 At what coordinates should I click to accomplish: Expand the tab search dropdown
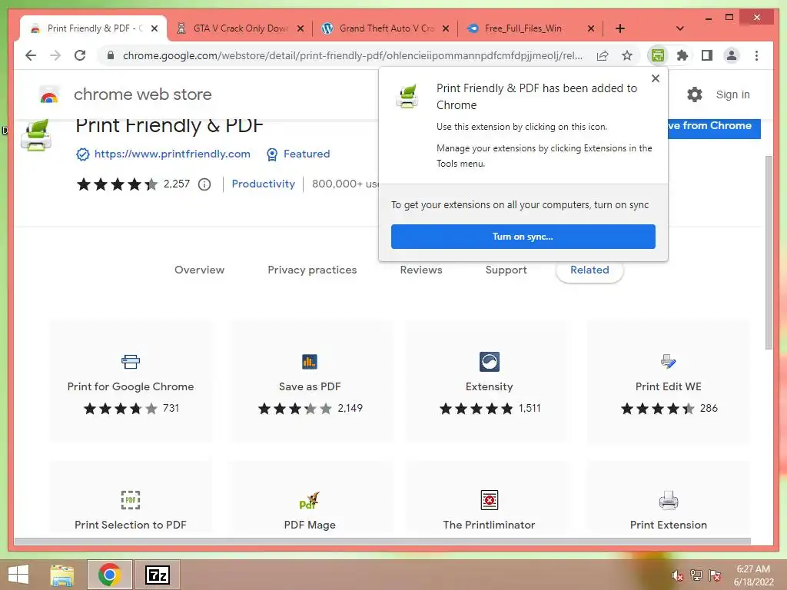(x=680, y=28)
